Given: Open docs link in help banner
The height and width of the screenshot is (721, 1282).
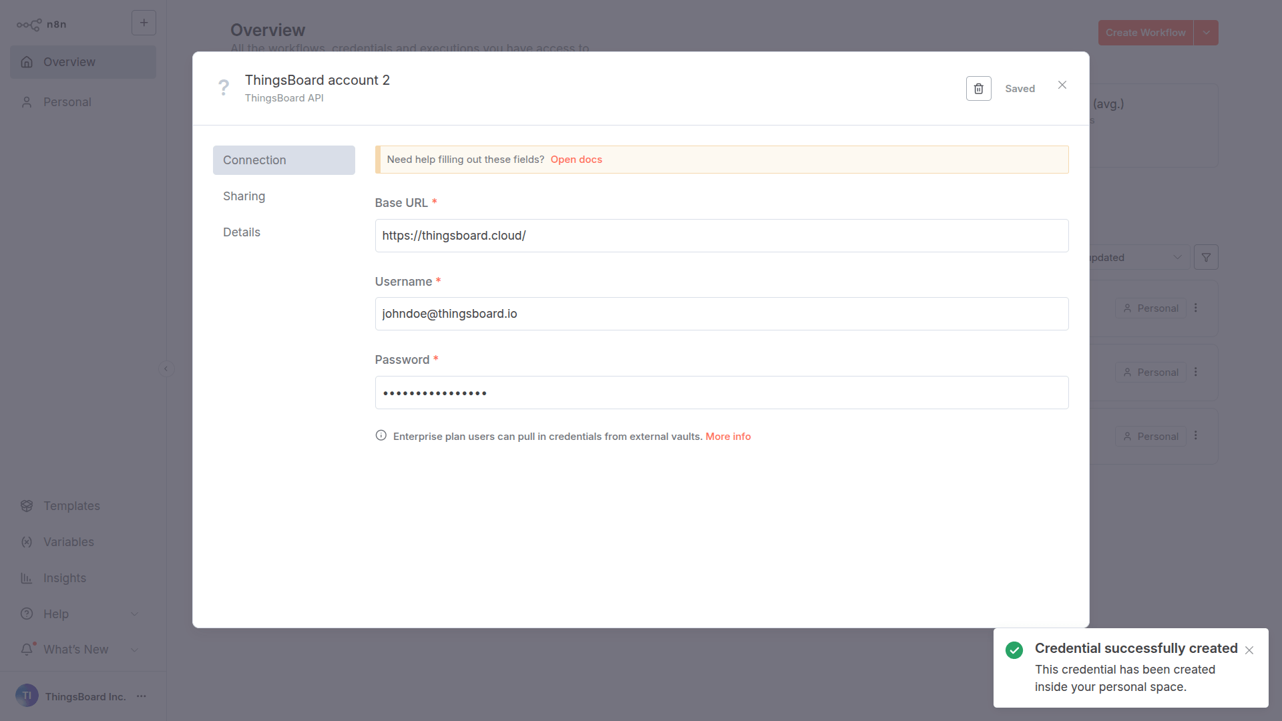Looking at the screenshot, I should tap(576, 160).
